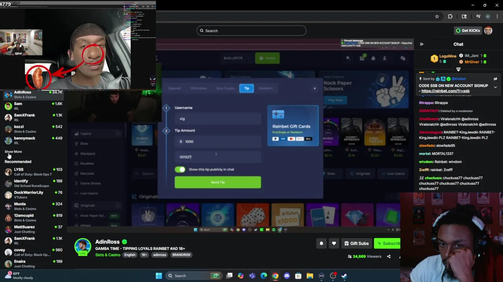
Task: Open Steam from taskbar
Action: (344, 276)
